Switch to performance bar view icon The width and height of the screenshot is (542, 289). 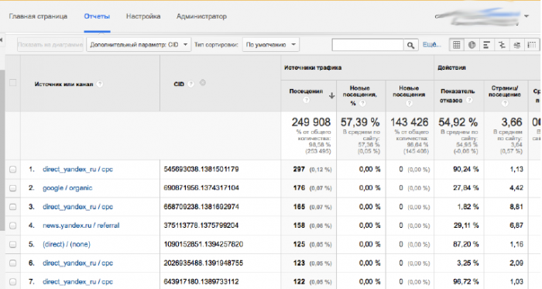(x=487, y=45)
